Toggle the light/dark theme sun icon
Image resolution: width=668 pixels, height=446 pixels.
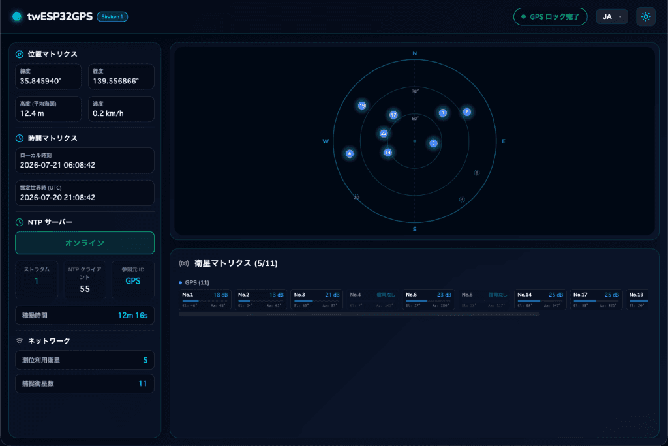(645, 16)
